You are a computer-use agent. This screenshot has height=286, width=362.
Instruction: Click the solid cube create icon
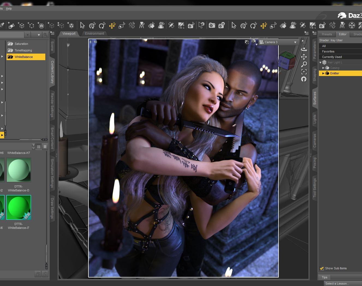71,25
